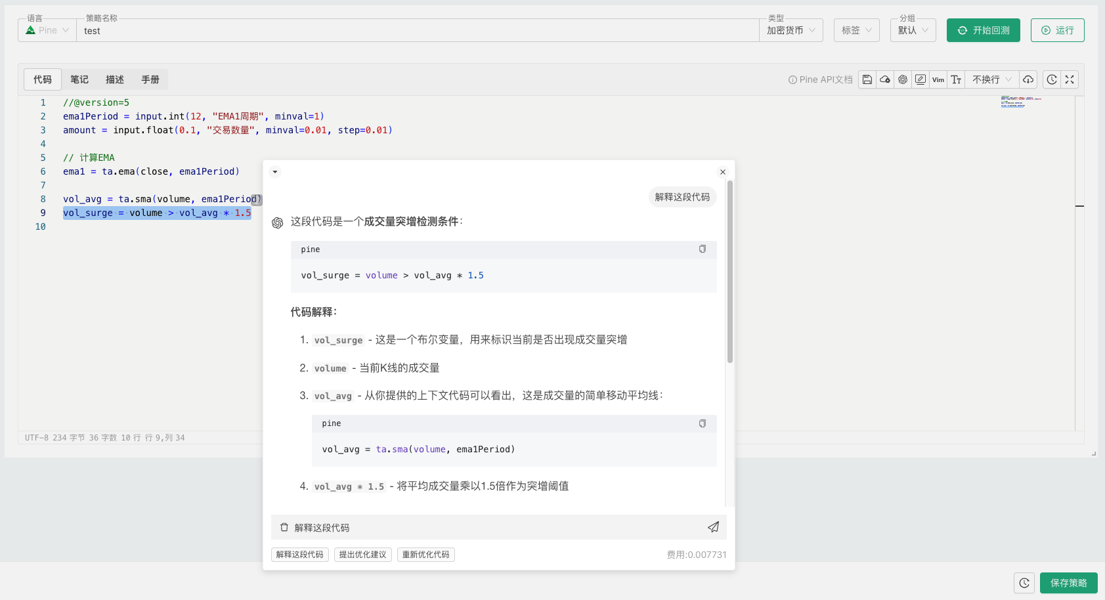Adjust font size with the Tt icon
This screenshot has height=600, width=1105.
[956, 79]
